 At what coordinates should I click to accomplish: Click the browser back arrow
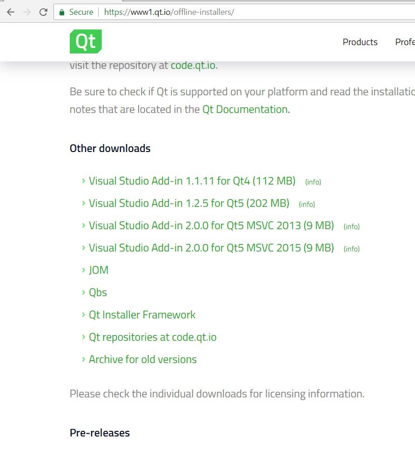[x=11, y=12]
